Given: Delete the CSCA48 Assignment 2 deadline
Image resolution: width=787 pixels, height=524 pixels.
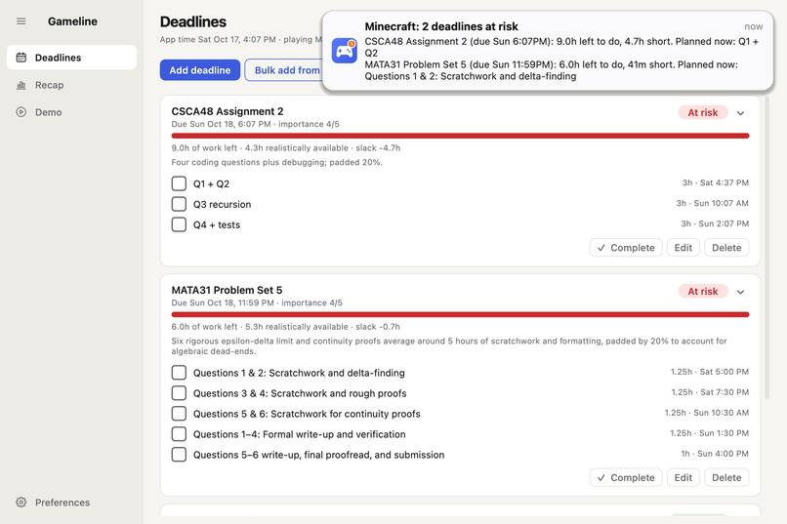Looking at the screenshot, I should [726, 248].
